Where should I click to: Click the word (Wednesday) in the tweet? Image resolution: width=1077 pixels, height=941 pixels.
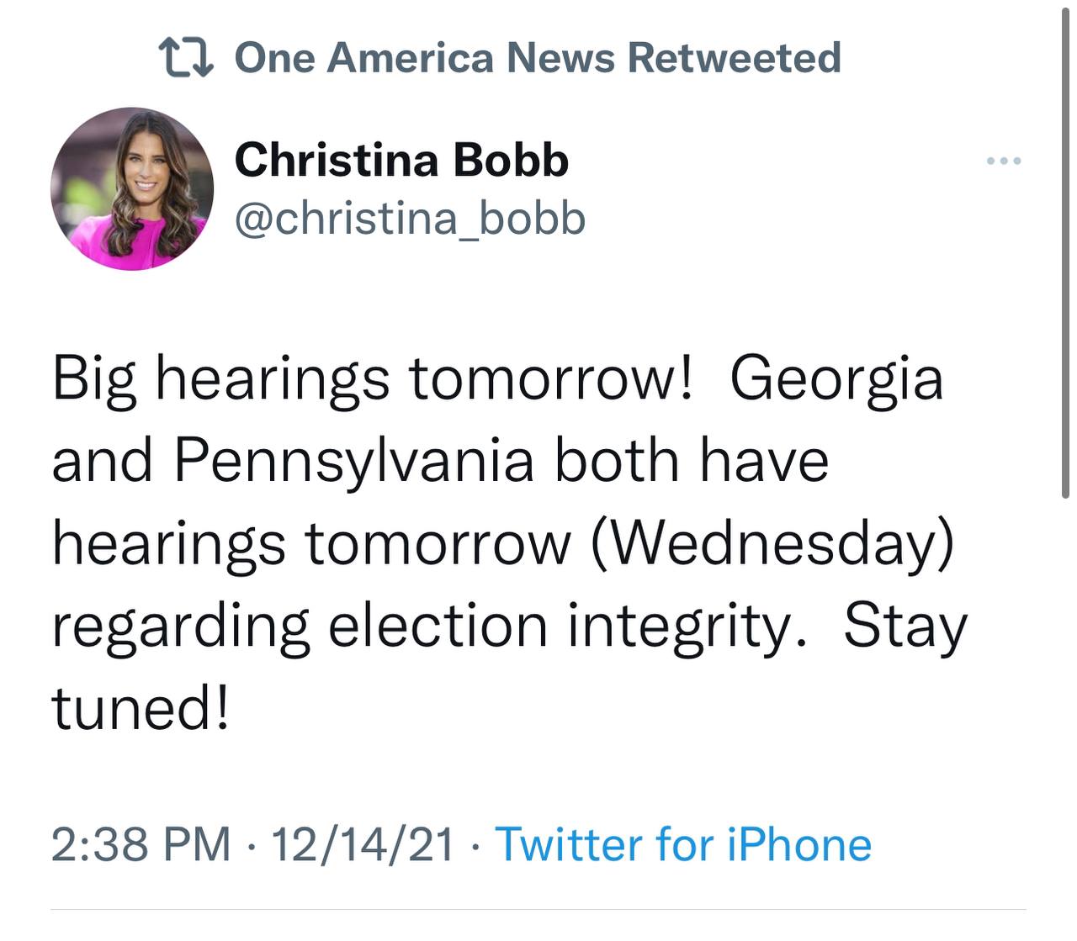coord(772,543)
